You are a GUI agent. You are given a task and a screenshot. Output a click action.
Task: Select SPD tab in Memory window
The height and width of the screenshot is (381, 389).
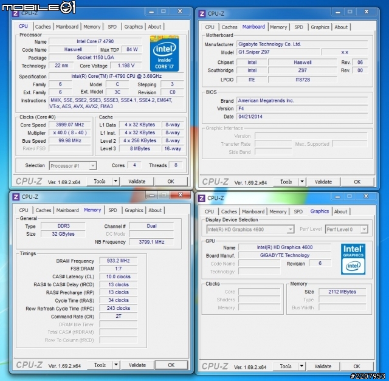pos(112,210)
